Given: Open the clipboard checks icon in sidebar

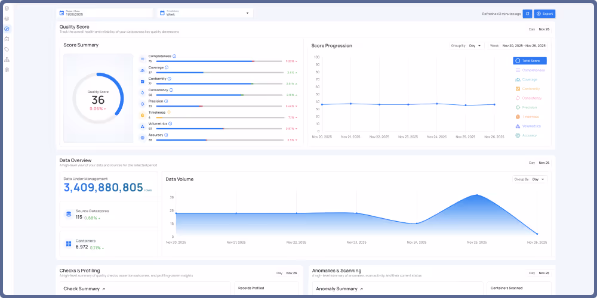Looking at the screenshot, I should coord(7,39).
